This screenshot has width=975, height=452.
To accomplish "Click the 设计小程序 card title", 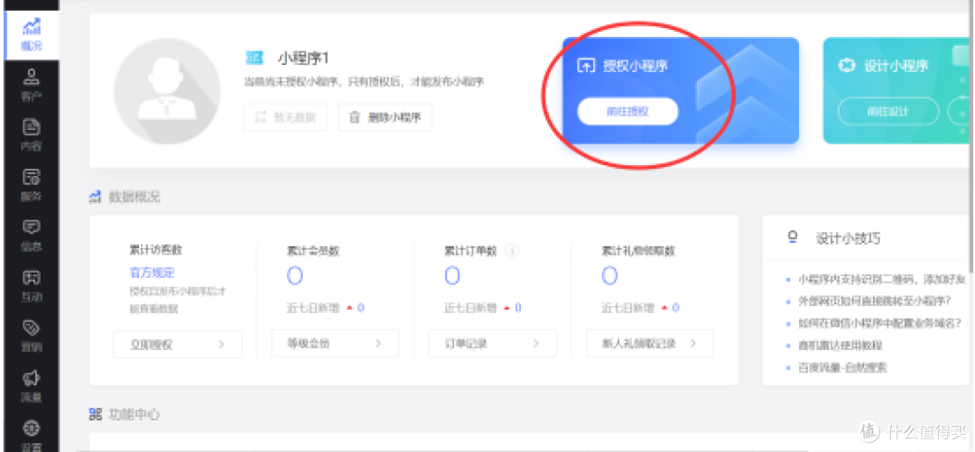I will click(x=896, y=66).
